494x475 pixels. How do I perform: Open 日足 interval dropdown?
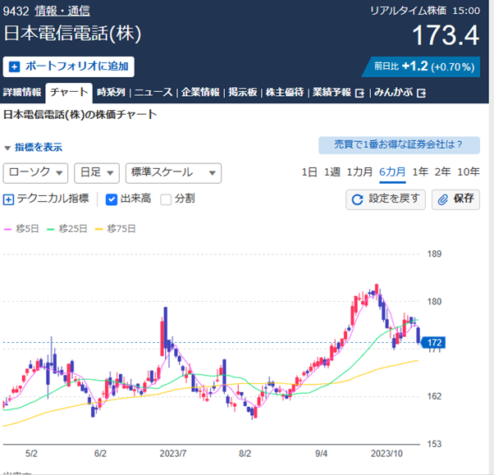click(97, 173)
